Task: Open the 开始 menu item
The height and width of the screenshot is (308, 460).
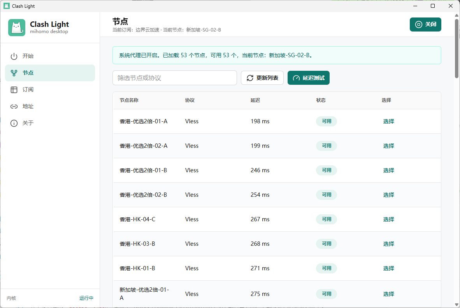Action: [x=50, y=56]
